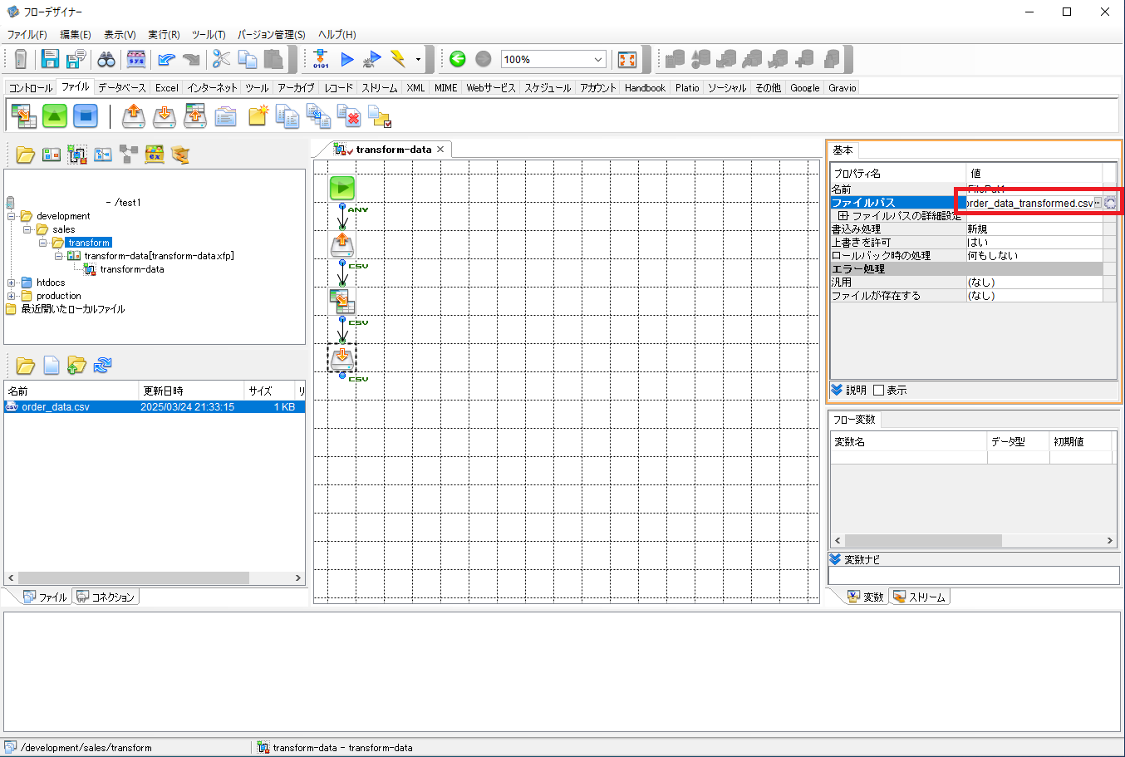Click the Copy documents toolbar icon
The image size is (1125, 757).
(248, 59)
